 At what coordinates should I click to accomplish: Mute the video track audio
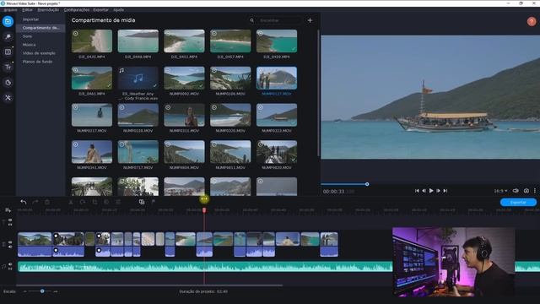pos(10,247)
